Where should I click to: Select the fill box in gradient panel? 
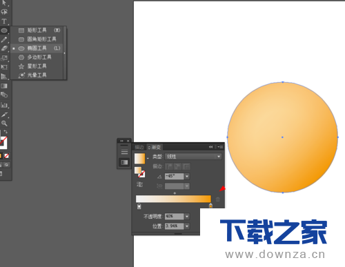click(138, 170)
